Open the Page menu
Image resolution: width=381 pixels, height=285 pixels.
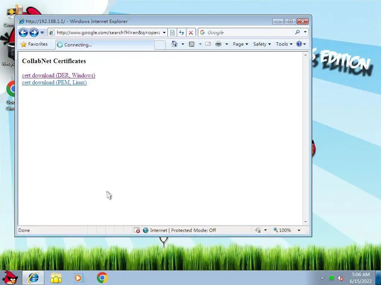pyautogui.click(x=240, y=44)
